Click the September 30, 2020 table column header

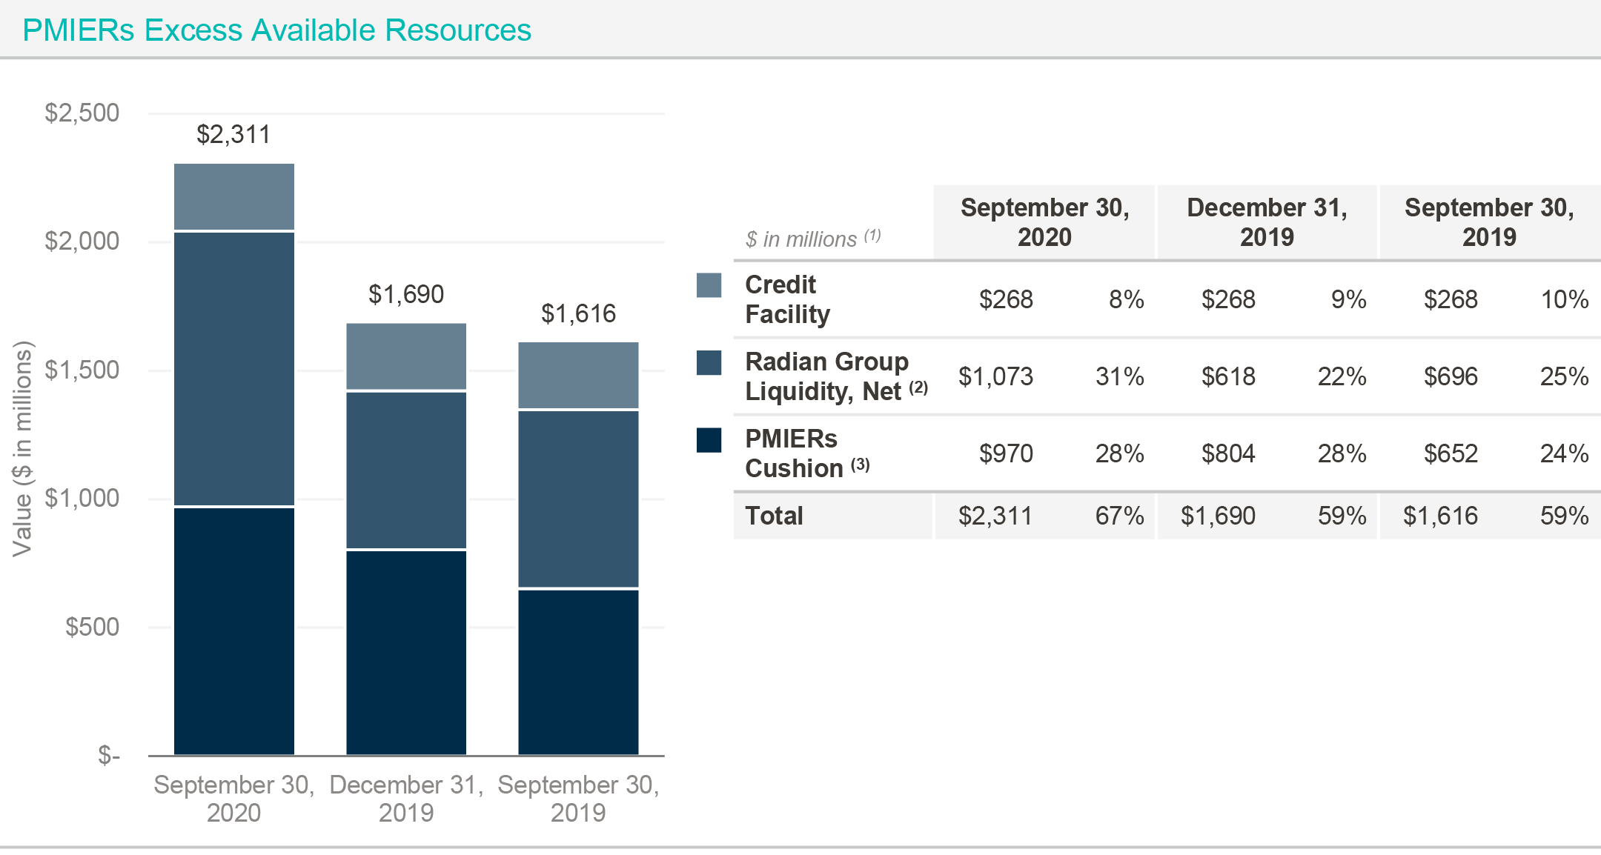click(x=1044, y=222)
